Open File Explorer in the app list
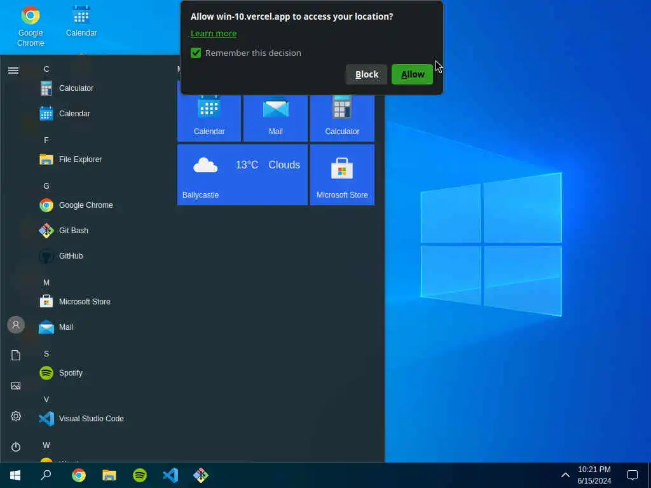 pyautogui.click(x=71, y=159)
